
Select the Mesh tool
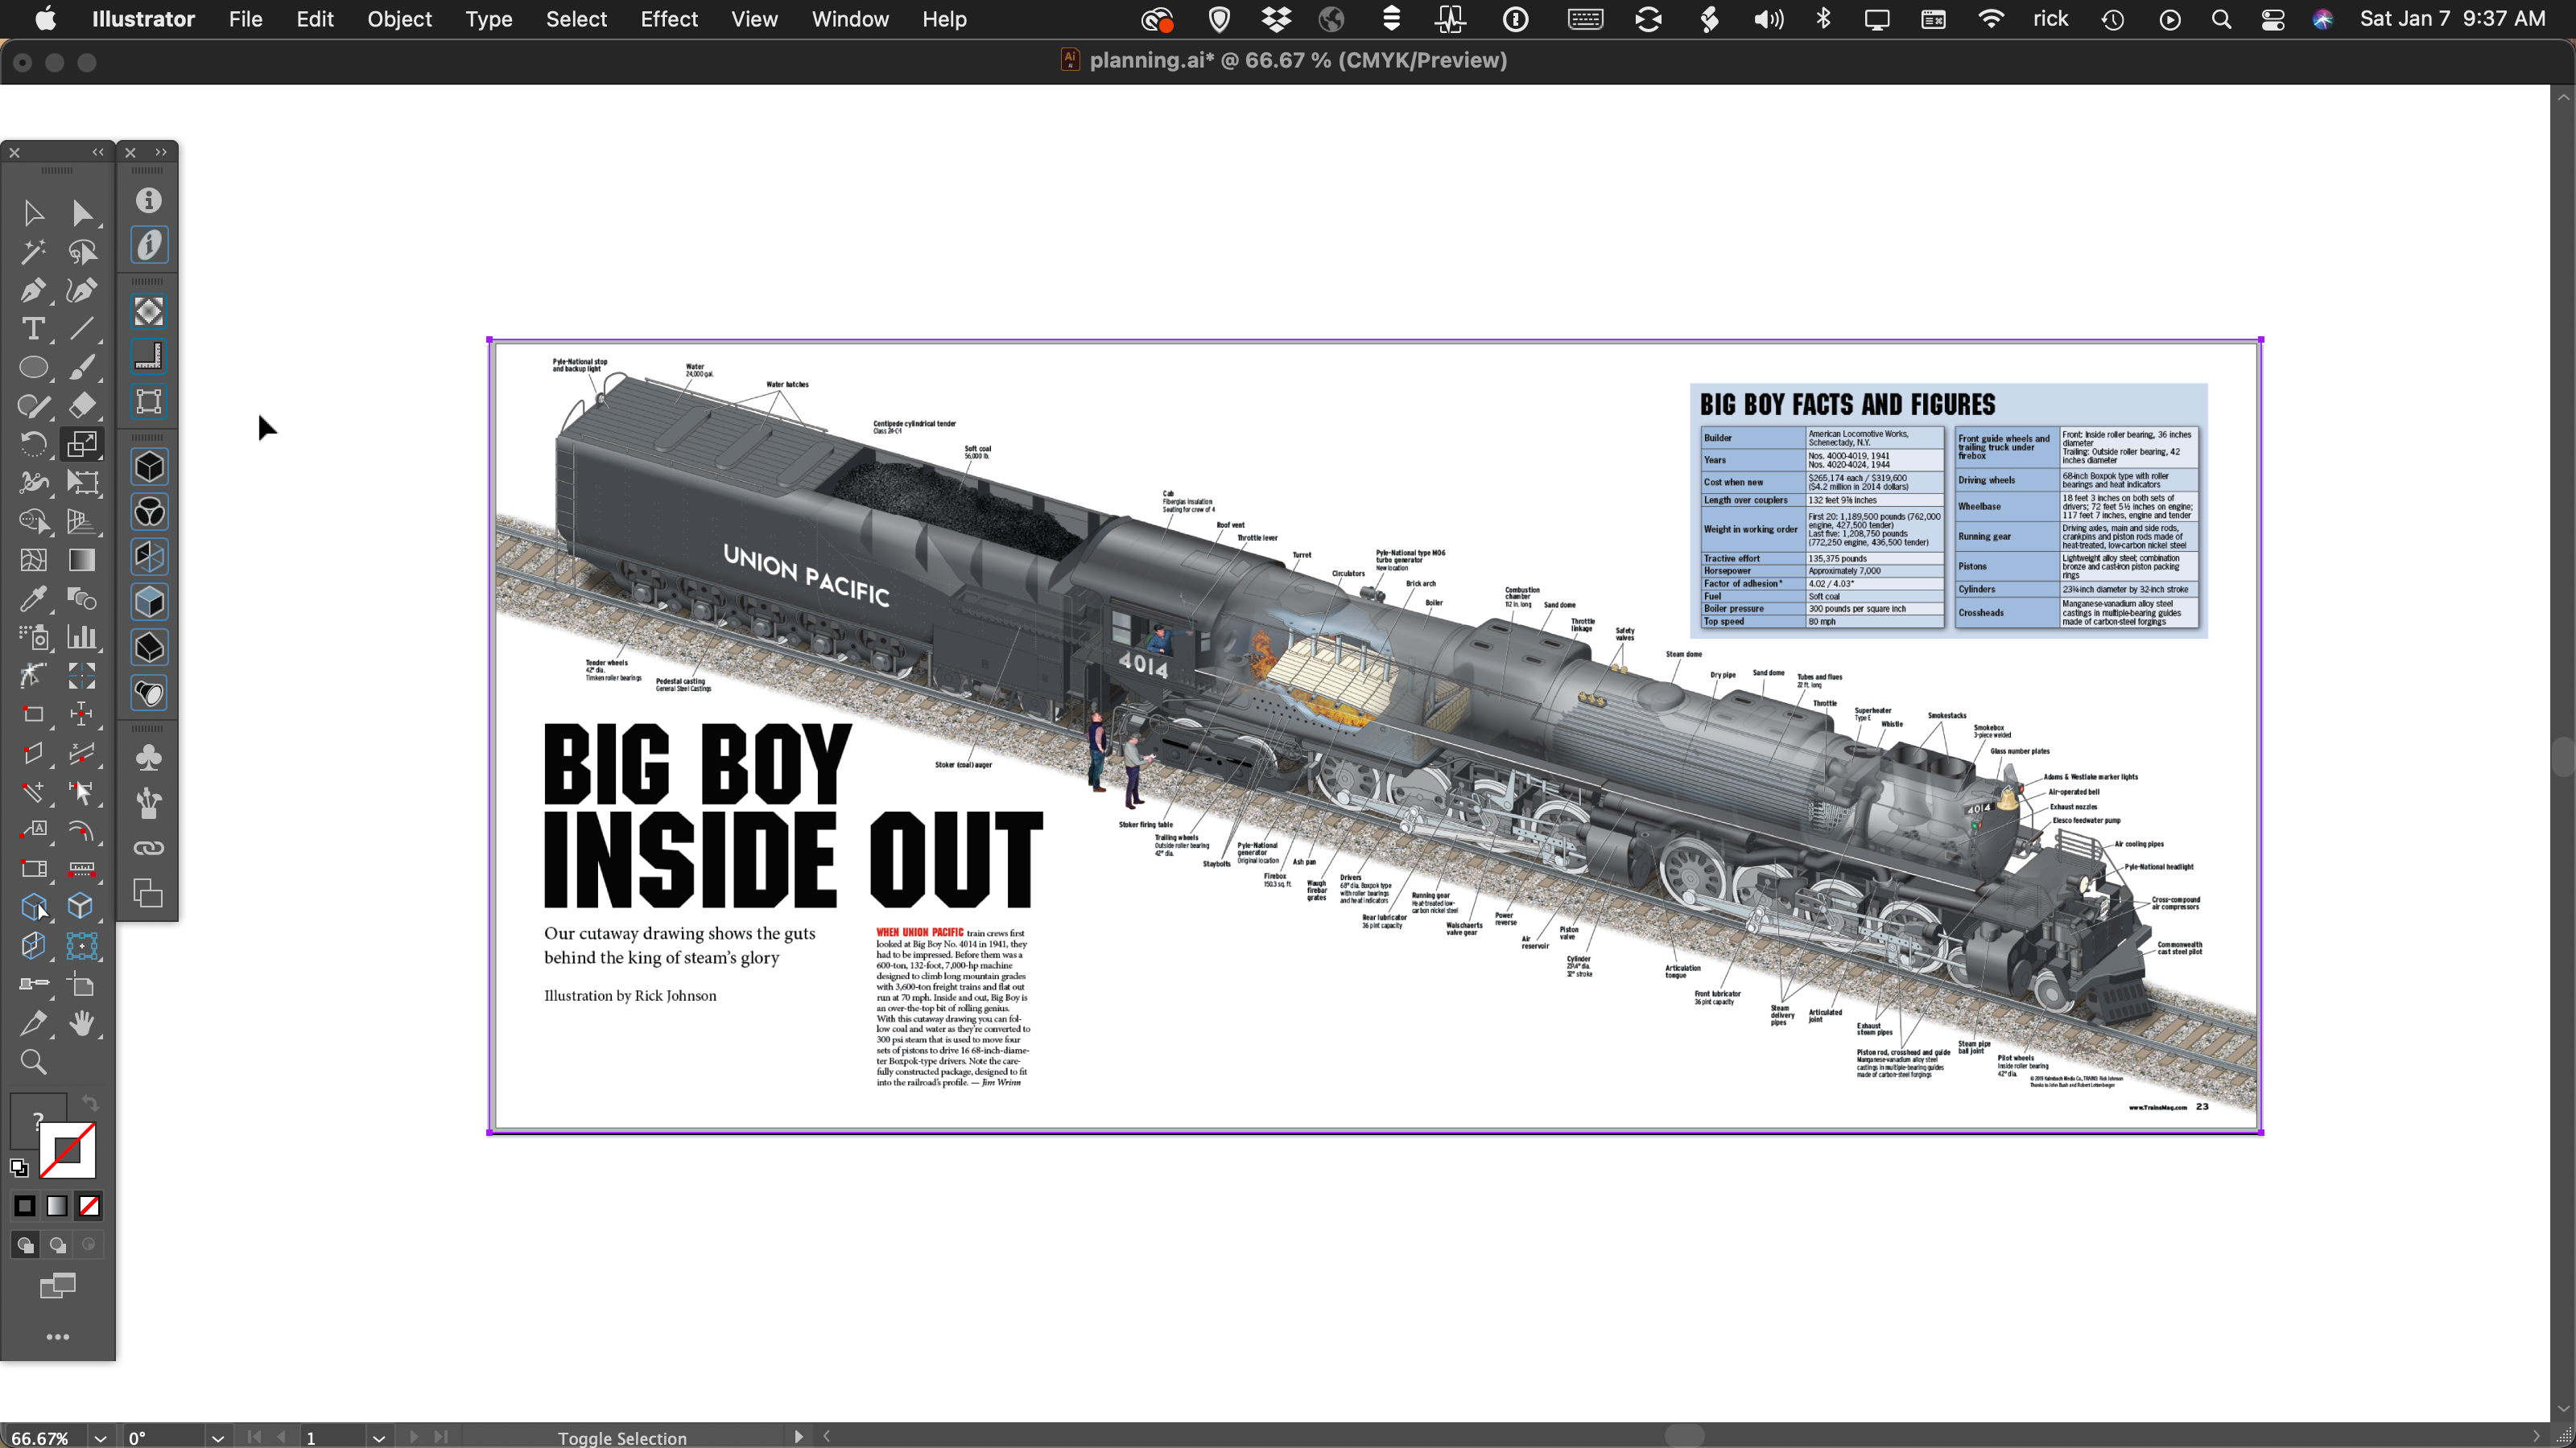[33, 560]
